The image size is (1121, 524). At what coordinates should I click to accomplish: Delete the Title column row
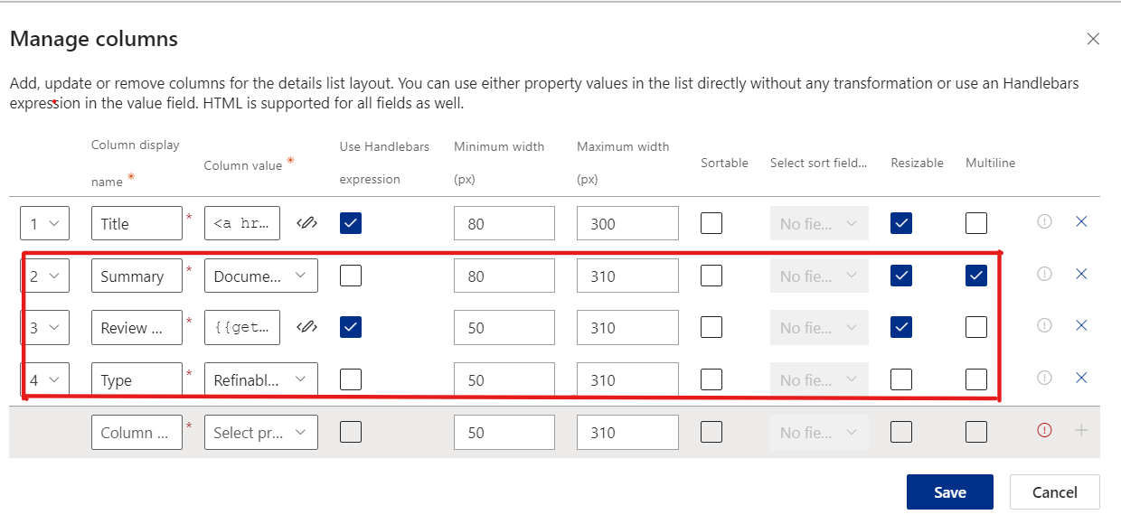click(x=1081, y=222)
